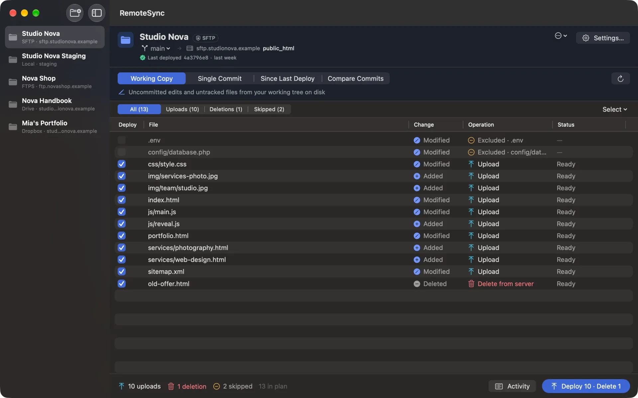
Task: Click the 1 deletion trash icon in footer
Action: pyautogui.click(x=171, y=386)
